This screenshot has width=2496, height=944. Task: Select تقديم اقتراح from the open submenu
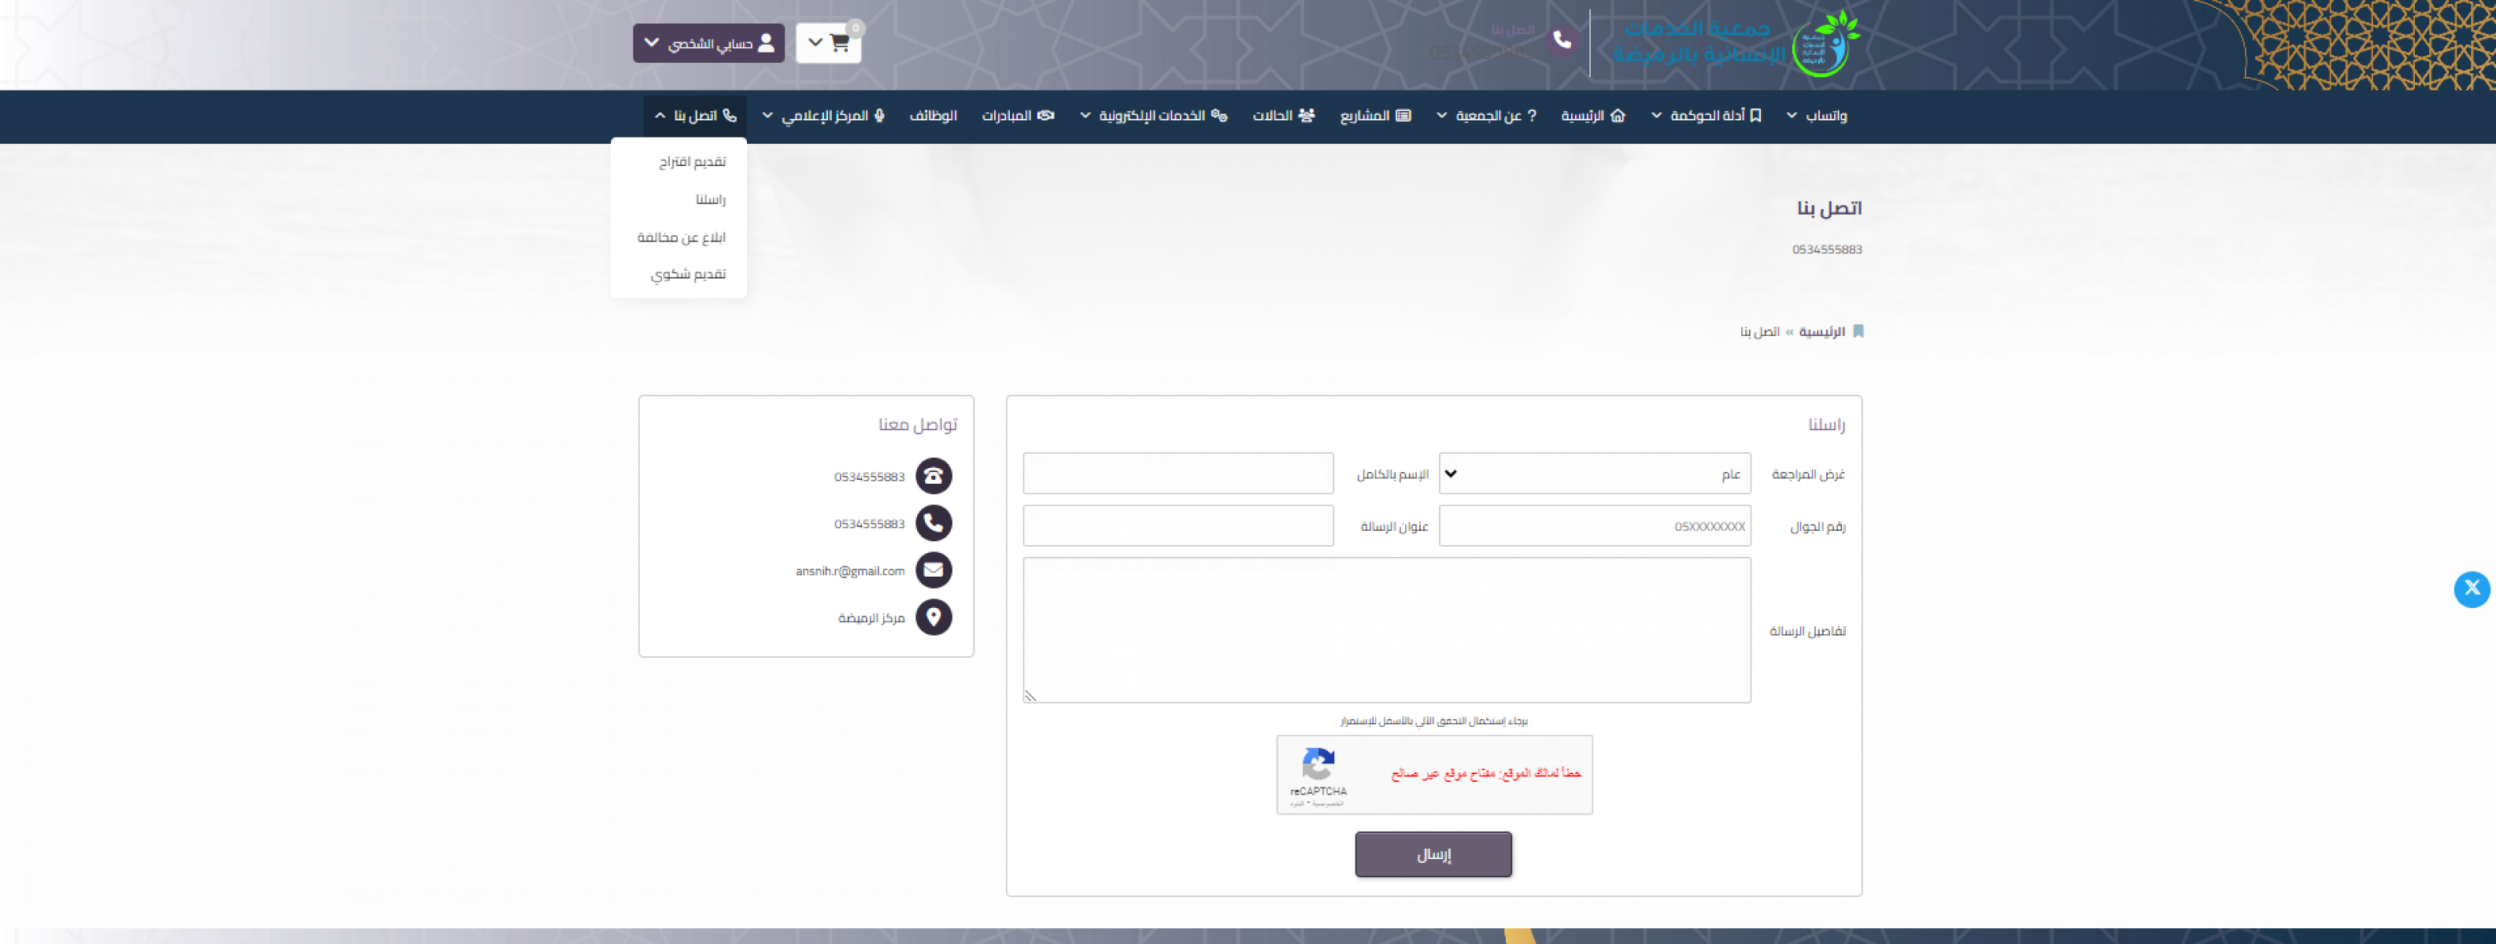click(692, 162)
